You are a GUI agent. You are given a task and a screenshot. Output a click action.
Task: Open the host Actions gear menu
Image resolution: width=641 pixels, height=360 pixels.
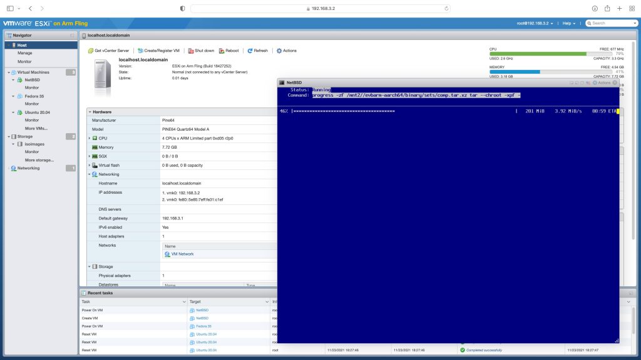point(279,51)
